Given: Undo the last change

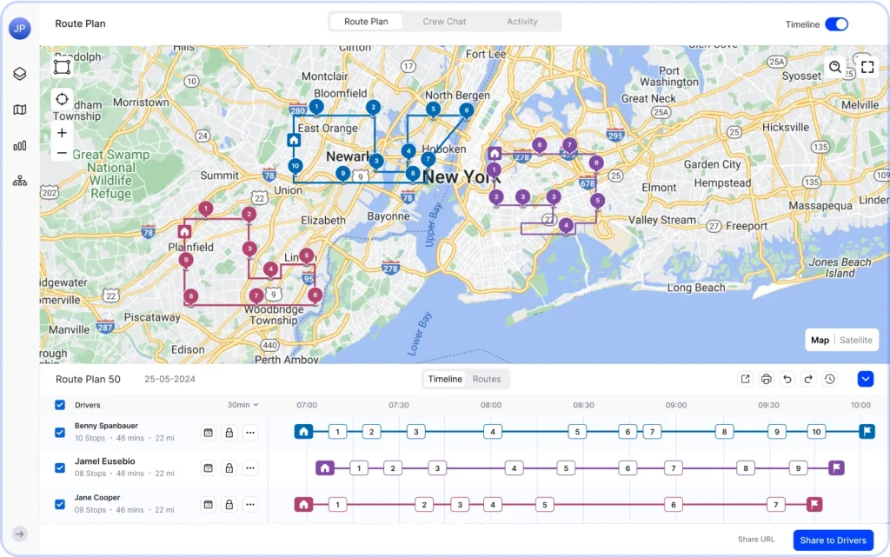Looking at the screenshot, I should [787, 379].
